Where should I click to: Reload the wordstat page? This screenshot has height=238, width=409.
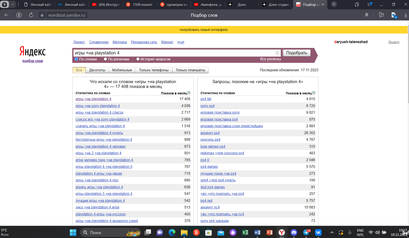[x=31, y=15]
